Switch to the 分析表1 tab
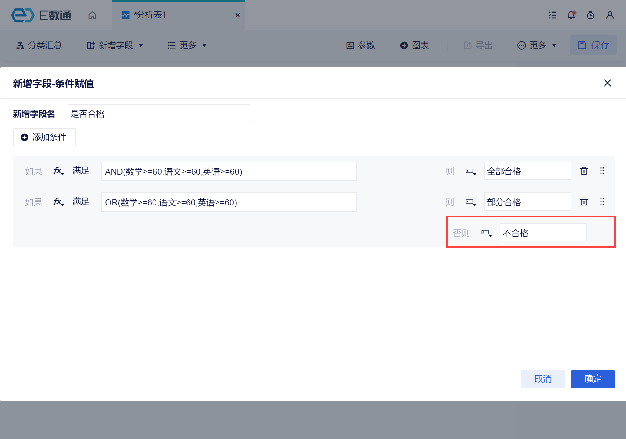Viewport: 626px width, 439px height. (x=150, y=15)
